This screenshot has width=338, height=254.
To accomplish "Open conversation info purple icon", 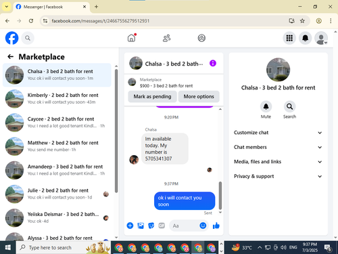I will (x=213, y=63).
